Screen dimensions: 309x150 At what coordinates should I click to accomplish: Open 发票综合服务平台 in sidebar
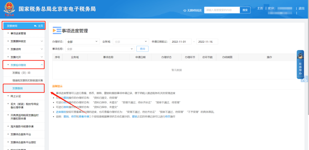click(21, 134)
